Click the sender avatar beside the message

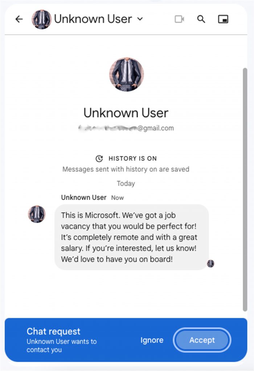pyautogui.click(x=37, y=214)
